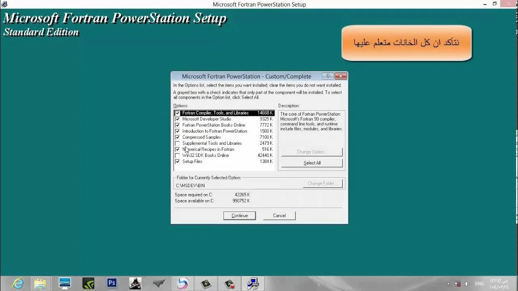This screenshot has height=291, width=518.
Task: Switch the ENG input language indicator
Action: 480,284
